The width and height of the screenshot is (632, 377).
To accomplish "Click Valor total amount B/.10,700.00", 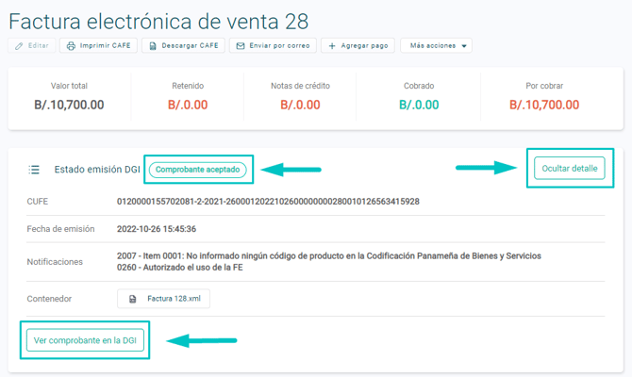I will pos(69,105).
